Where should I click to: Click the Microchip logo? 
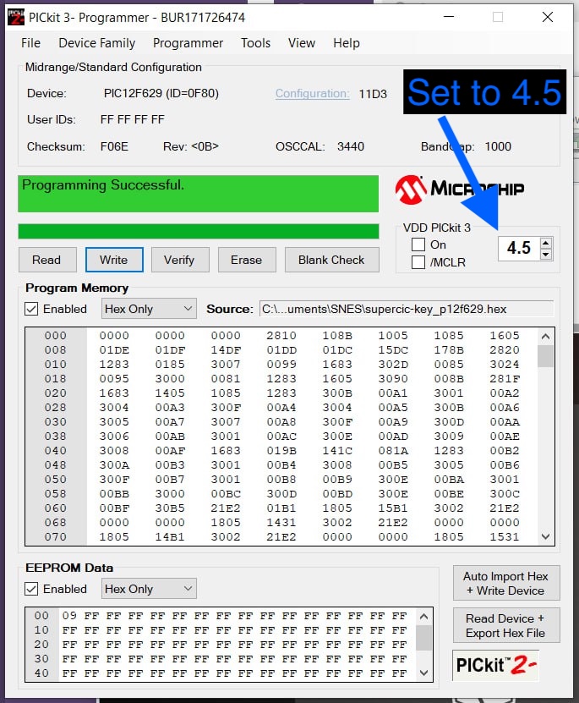point(460,189)
